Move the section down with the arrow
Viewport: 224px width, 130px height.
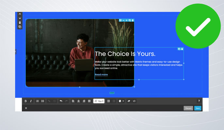coord(20,18)
